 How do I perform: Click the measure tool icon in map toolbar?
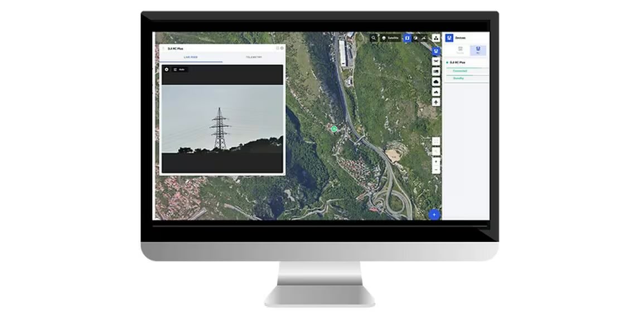(424, 38)
